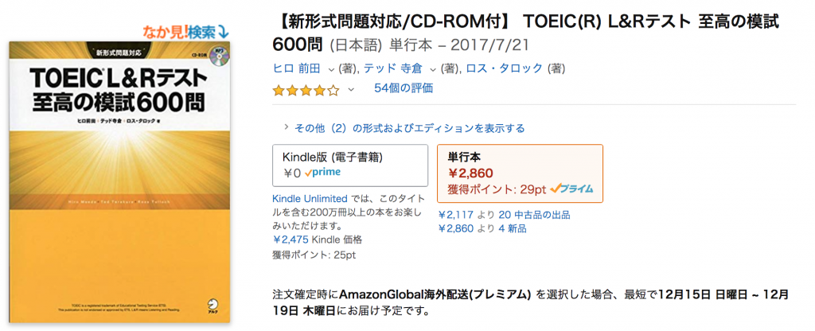This screenshot has height=331, width=815.
Task: Open the star rating breakdown dropdown arrow
Action: (x=351, y=89)
